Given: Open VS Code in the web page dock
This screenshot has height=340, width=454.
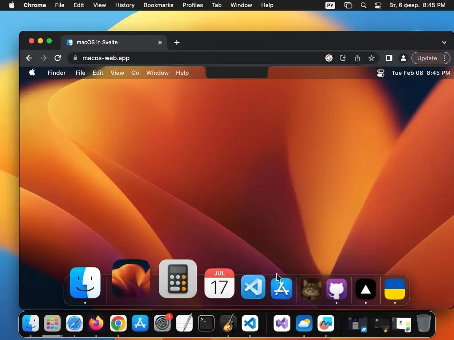Looking at the screenshot, I should coord(253,287).
